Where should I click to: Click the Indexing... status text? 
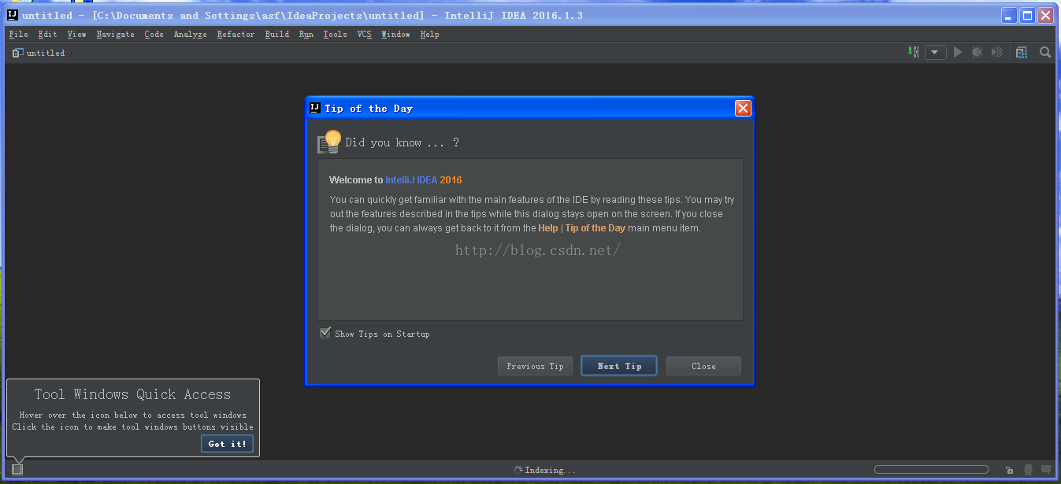[551, 470]
